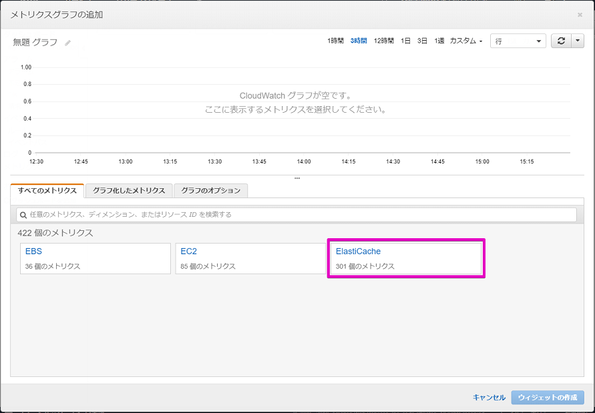Set time range to 1日
This screenshot has width=595, height=413.
[x=405, y=41]
